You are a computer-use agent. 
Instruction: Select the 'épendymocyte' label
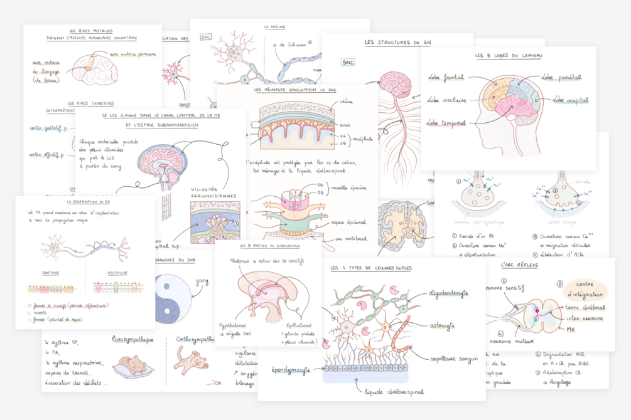click(x=291, y=369)
